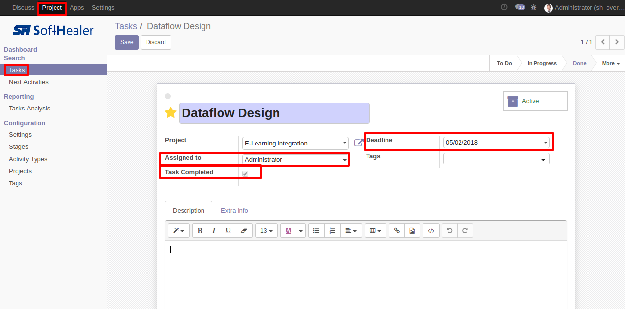Click the SoftHealer logo
This screenshot has height=309, width=625.
click(53, 30)
